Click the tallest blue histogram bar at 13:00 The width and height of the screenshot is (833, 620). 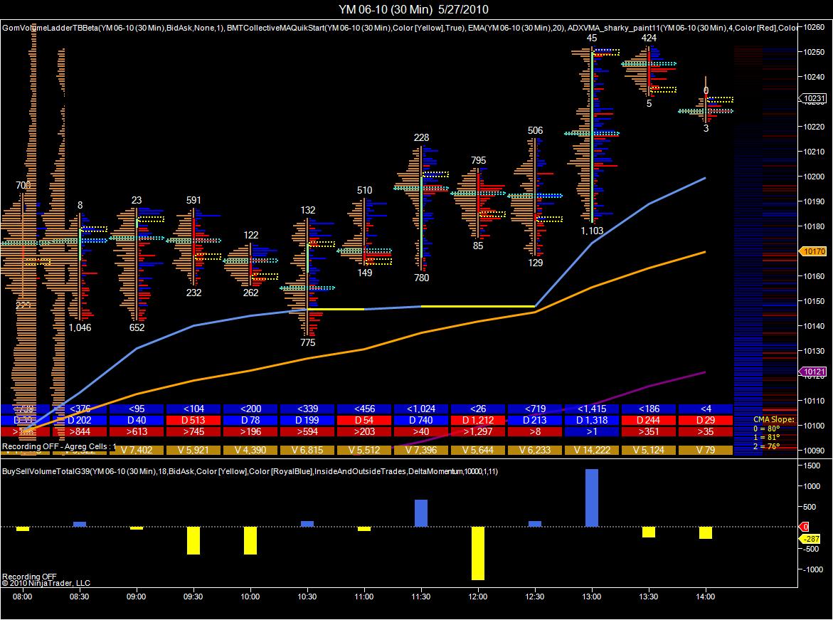[x=591, y=498]
